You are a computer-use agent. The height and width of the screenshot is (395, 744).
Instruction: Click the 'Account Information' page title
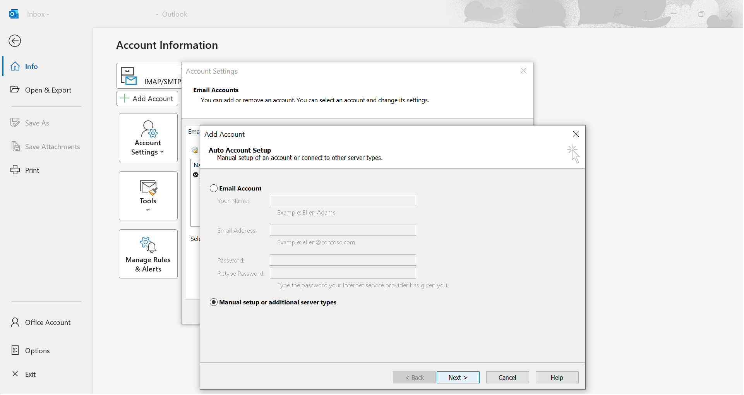[x=167, y=45]
